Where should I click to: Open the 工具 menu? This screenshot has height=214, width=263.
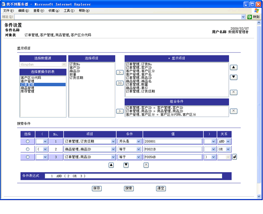point(69,11)
